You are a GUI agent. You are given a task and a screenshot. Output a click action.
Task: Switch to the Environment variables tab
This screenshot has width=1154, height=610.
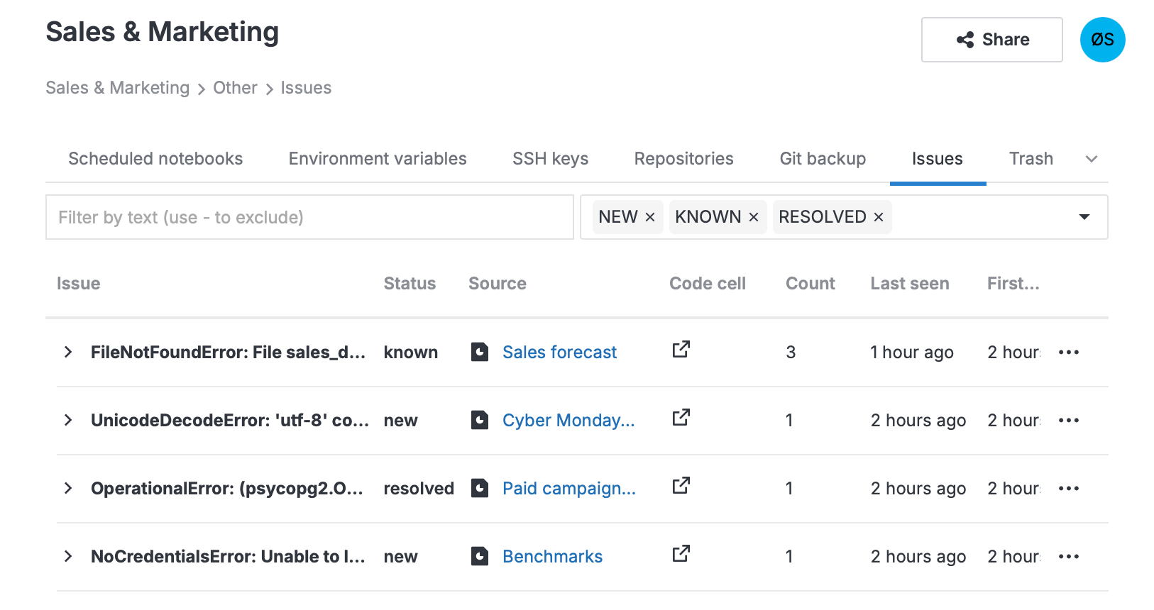pos(378,159)
